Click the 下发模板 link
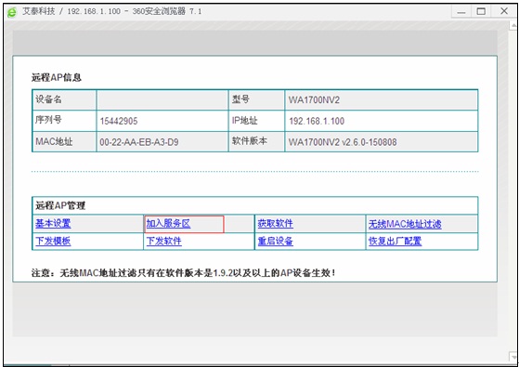Screen dimensions: 519x367 53,241
